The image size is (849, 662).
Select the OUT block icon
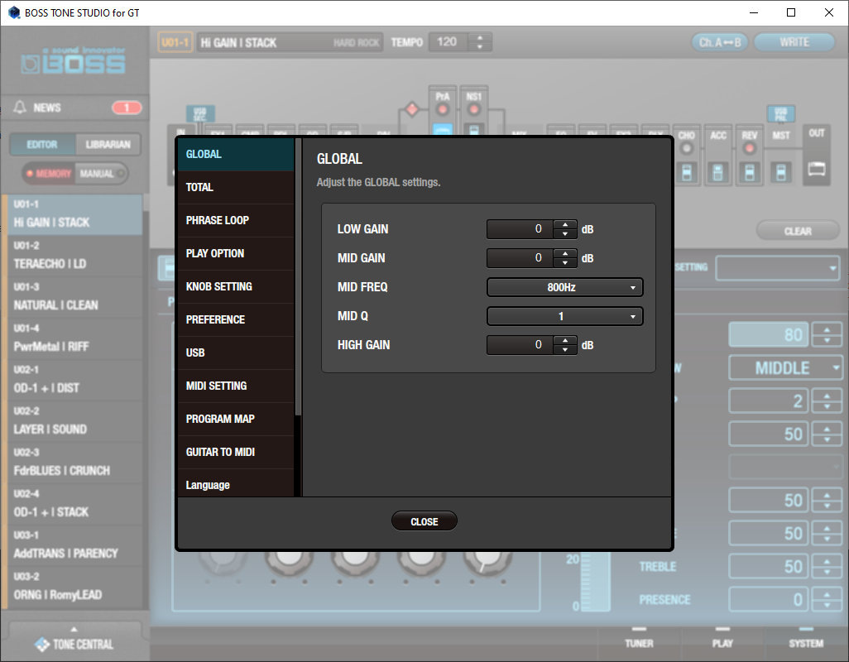tap(817, 169)
